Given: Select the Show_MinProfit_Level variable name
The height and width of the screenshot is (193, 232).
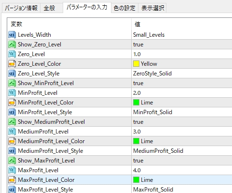Looking at the screenshot, I should (46, 83).
